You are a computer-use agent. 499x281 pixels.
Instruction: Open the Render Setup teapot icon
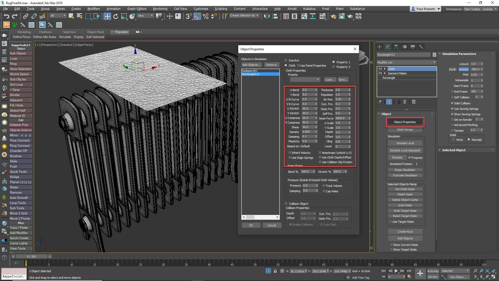coord(333,16)
